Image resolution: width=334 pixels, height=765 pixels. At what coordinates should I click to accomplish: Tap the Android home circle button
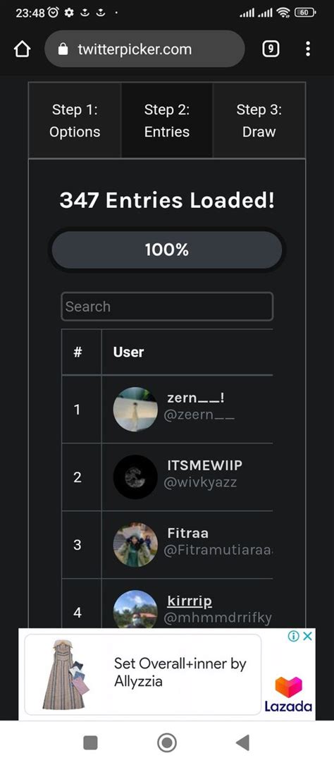pos(167,742)
